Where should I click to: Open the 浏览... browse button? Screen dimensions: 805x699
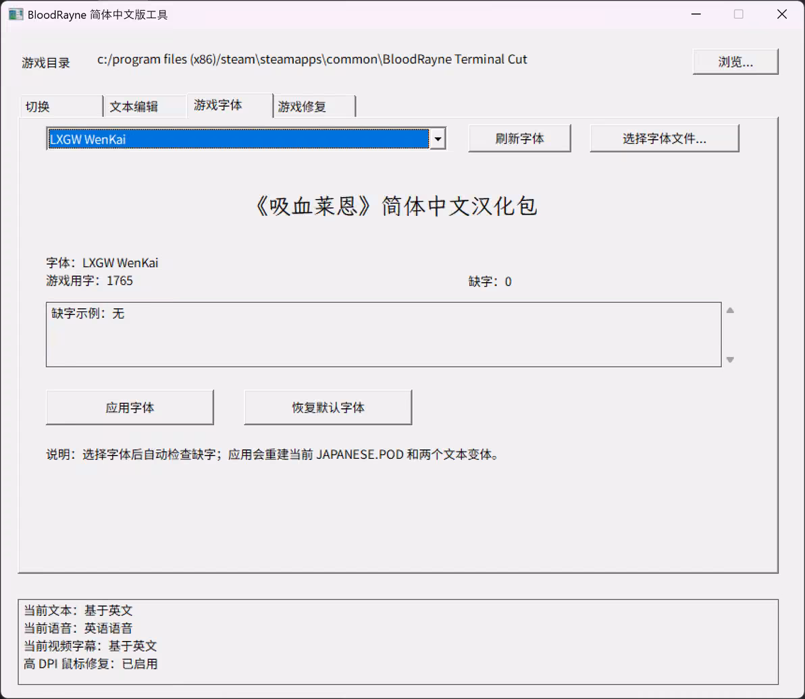coord(735,62)
